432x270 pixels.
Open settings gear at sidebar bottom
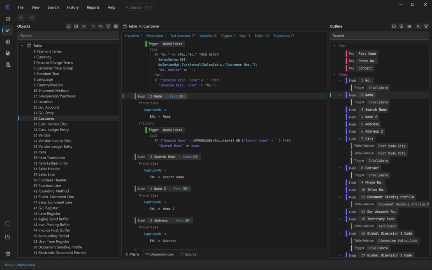coord(8,254)
